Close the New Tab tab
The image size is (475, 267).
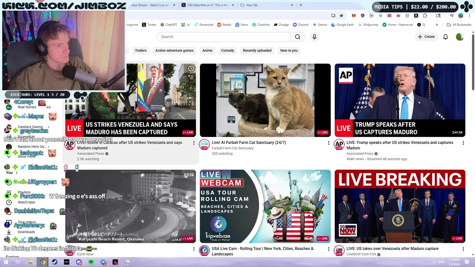[x=292, y=5]
